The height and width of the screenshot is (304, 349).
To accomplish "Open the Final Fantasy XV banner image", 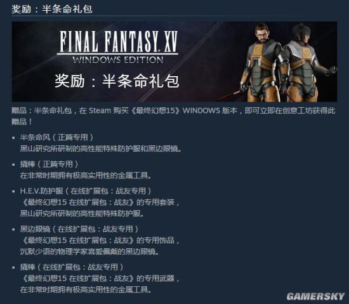I will (x=174, y=62).
